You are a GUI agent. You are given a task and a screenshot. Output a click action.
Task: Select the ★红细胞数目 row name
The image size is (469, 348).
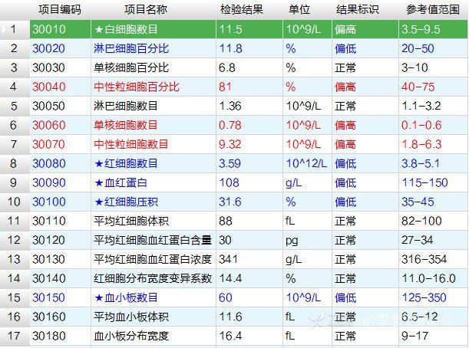pyautogui.click(x=126, y=163)
